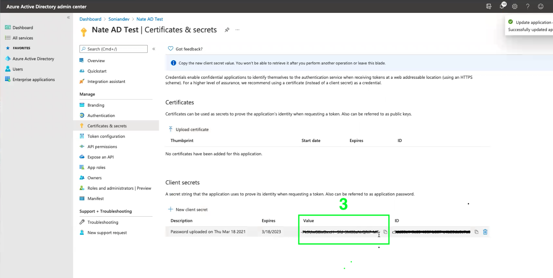Open the notifications bell icon
This screenshot has width=553, height=278.
pos(502,6)
